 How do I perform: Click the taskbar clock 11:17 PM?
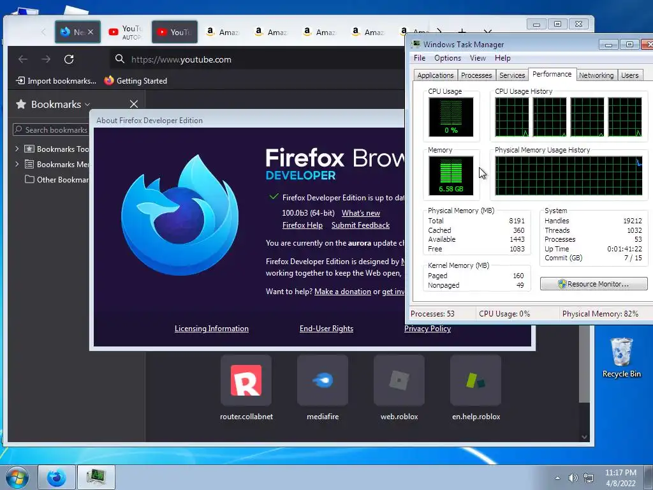click(x=620, y=478)
